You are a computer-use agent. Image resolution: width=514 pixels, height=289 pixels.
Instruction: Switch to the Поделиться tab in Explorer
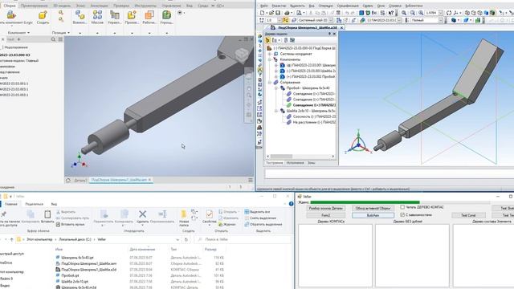(34, 204)
